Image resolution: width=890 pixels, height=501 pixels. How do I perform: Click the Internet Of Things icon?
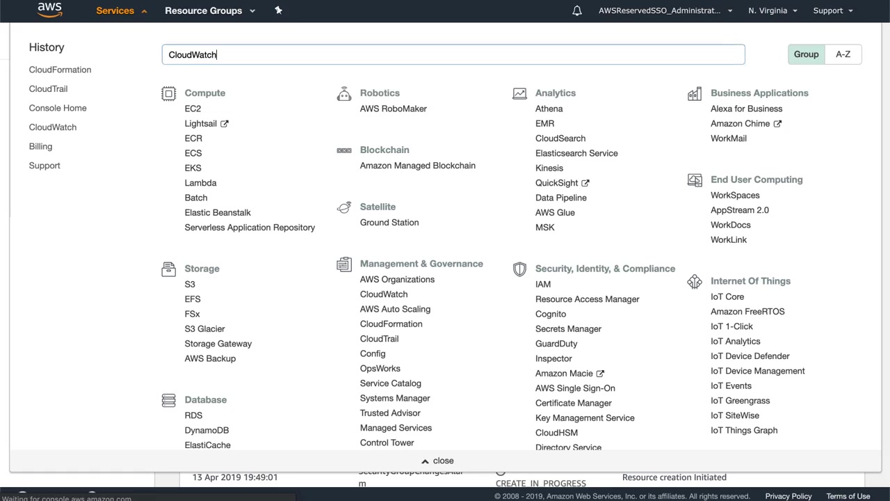point(695,281)
